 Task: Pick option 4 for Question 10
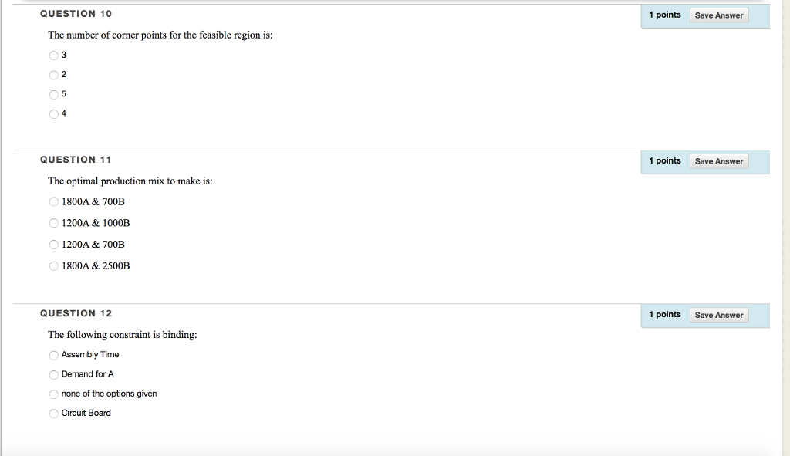(53, 114)
